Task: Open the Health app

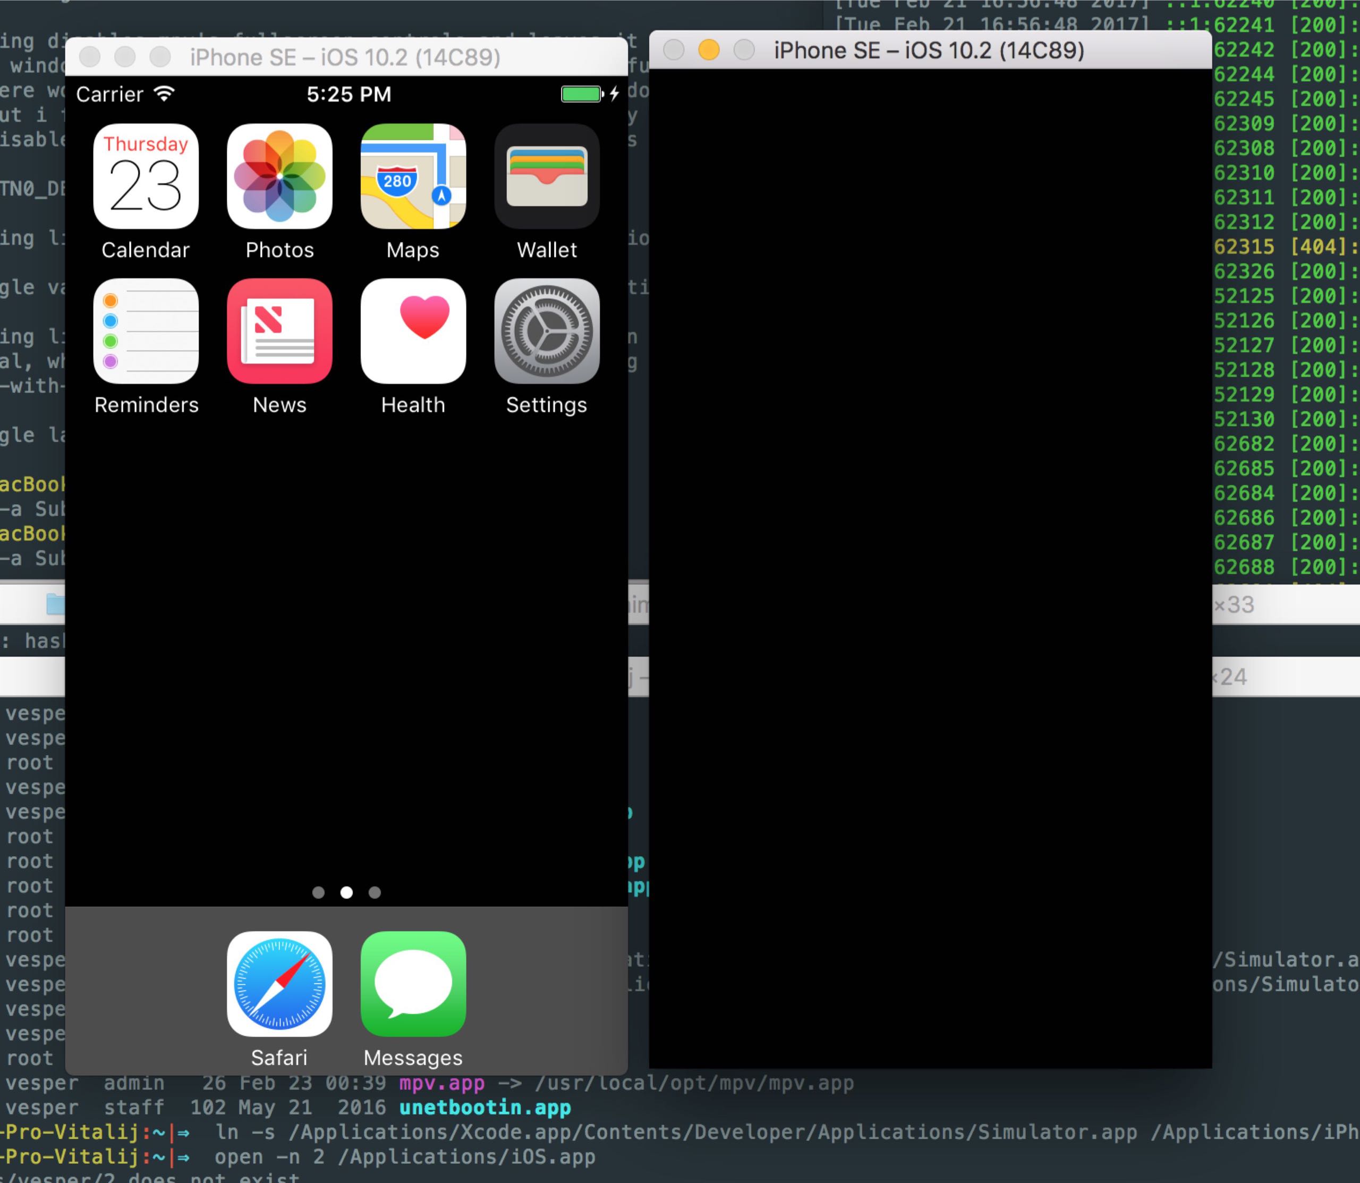Action: 413,331
